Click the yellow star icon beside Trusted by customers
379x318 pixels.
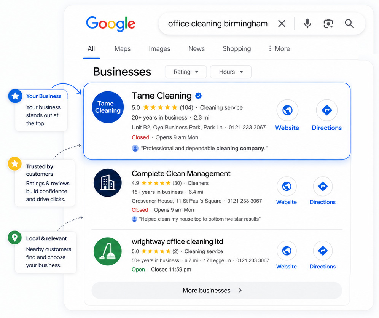coord(15,164)
